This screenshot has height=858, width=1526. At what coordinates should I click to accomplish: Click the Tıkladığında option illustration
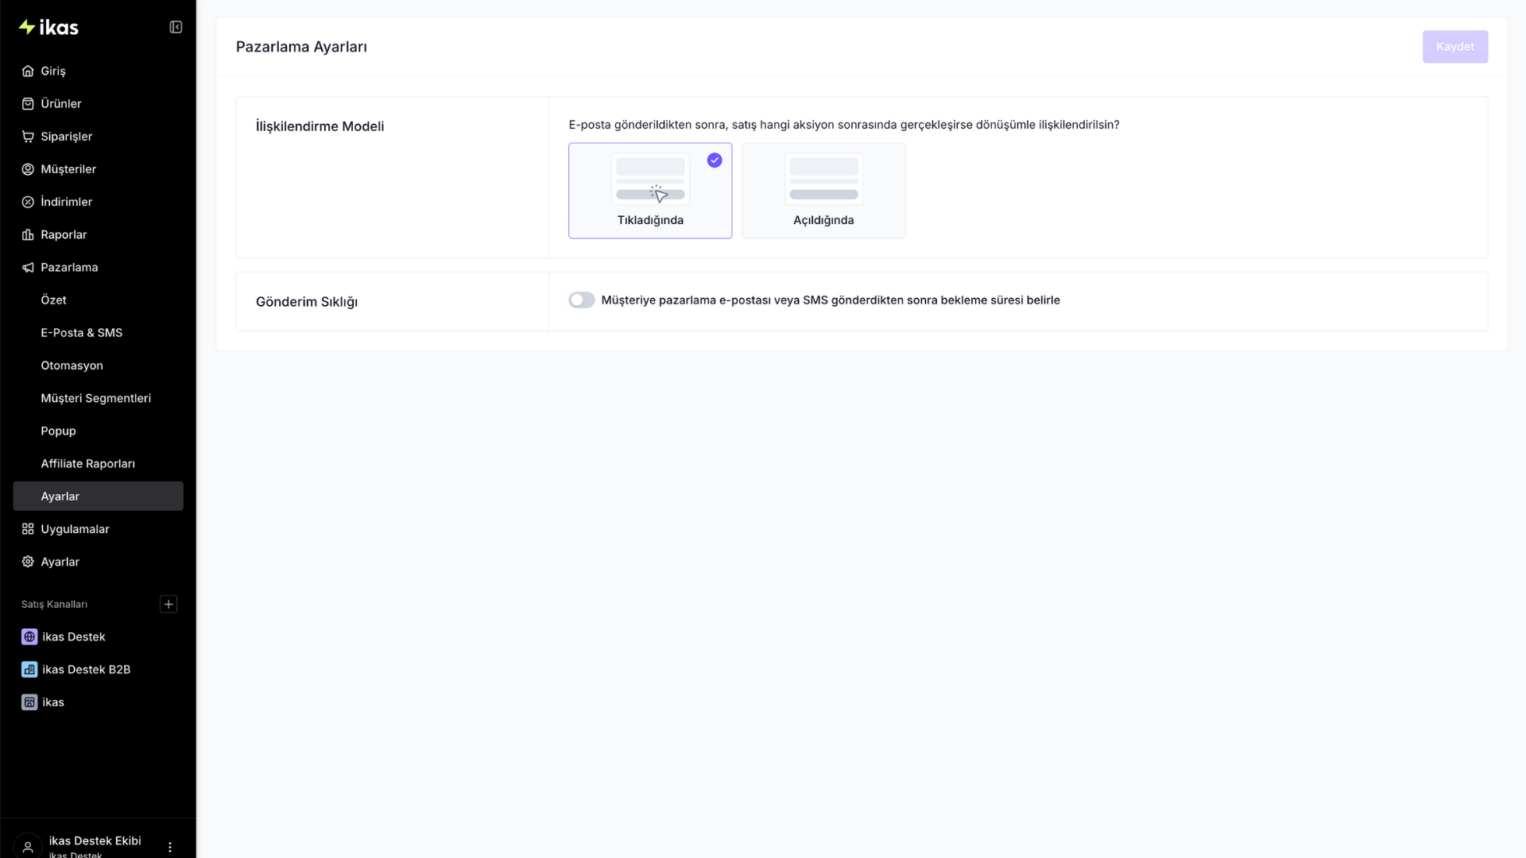click(x=650, y=179)
